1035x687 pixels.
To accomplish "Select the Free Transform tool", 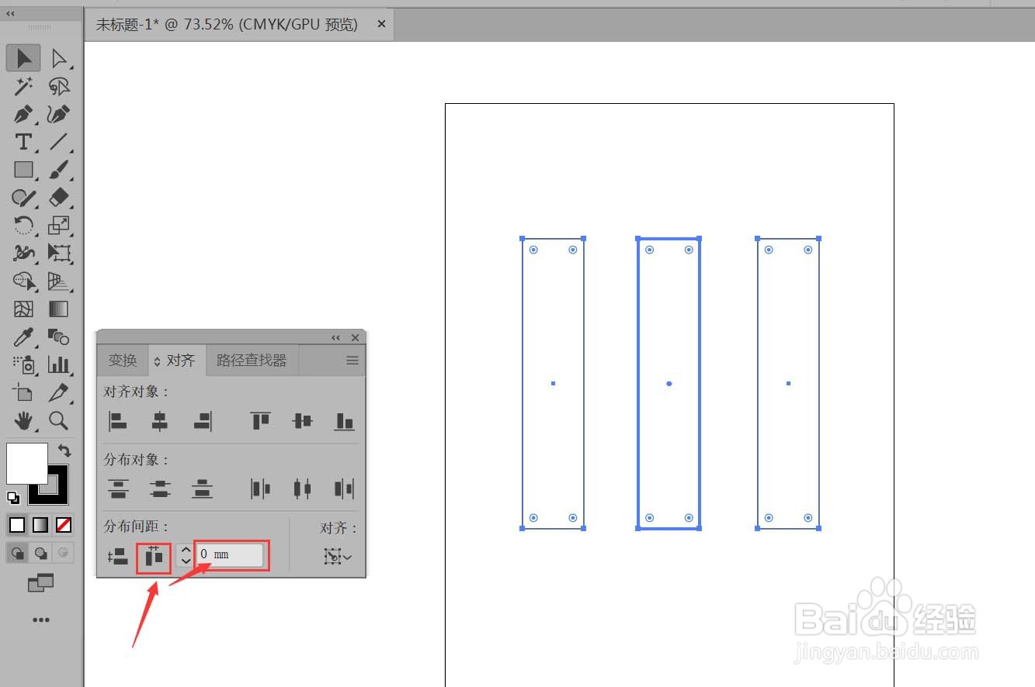I will coord(59,254).
